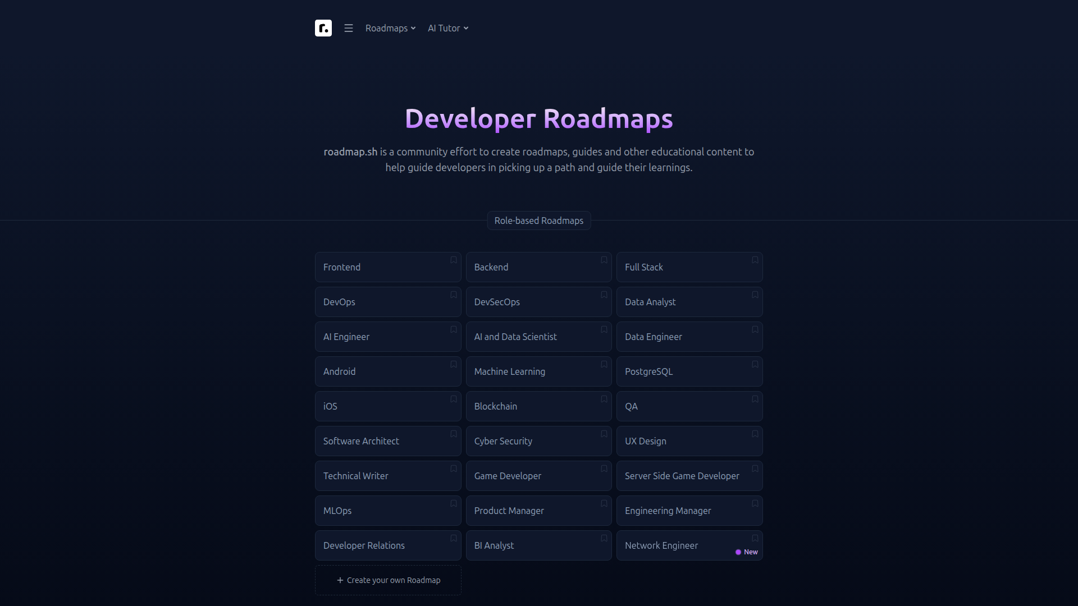Open the UX Design roadmap
The height and width of the screenshot is (606, 1078).
[689, 441]
